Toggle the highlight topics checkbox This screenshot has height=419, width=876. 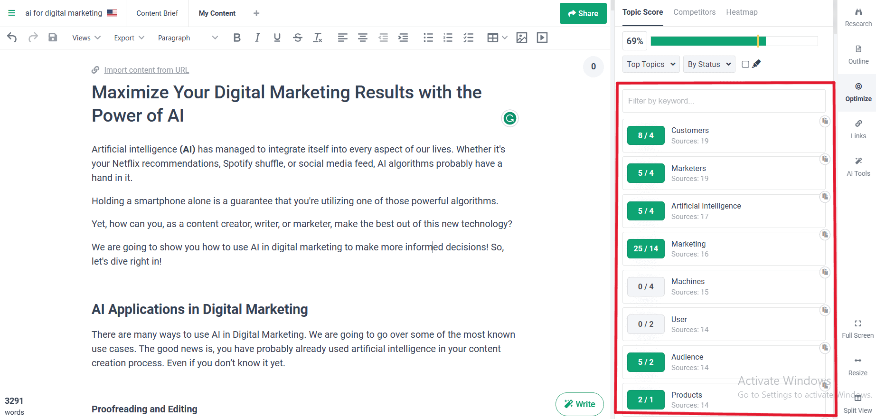pyautogui.click(x=745, y=64)
